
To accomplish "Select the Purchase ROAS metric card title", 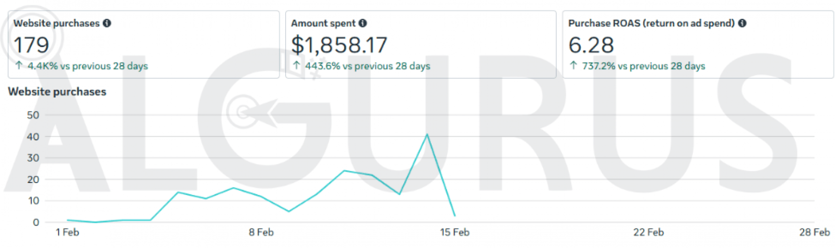I will (651, 23).
